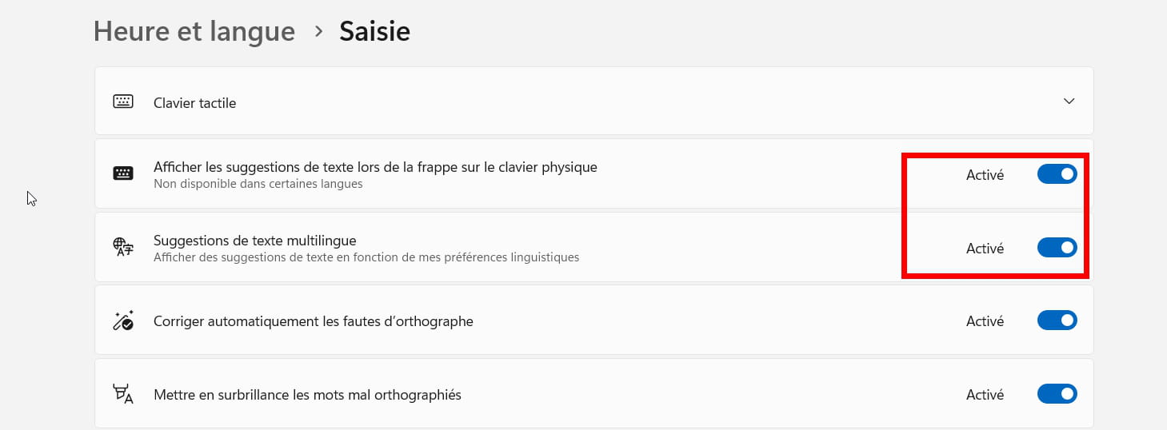Click the Saisie page title
Image resolution: width=1167 pixels, height=430 pixels.
point(374,31)
